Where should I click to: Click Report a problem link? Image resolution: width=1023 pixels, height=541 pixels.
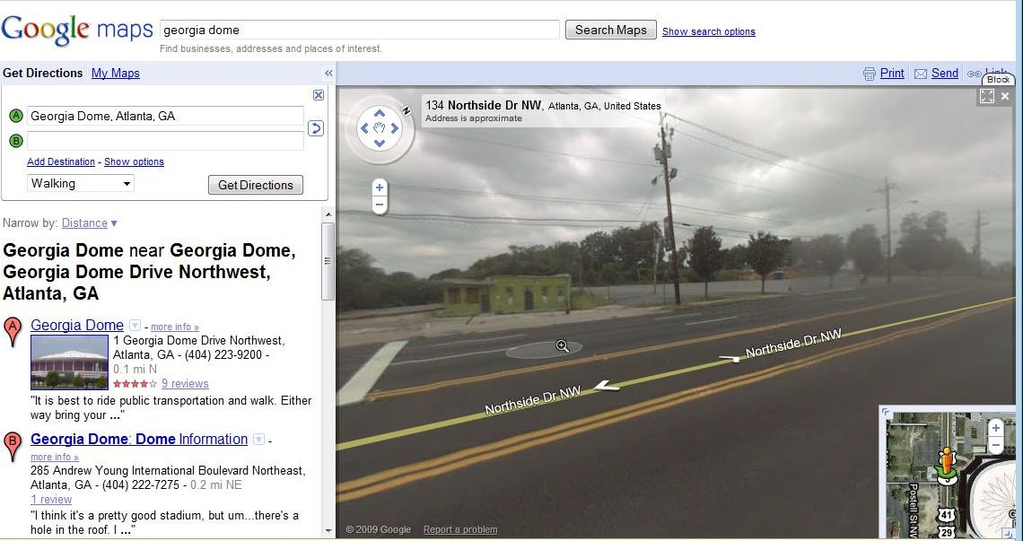pos(460,530)
